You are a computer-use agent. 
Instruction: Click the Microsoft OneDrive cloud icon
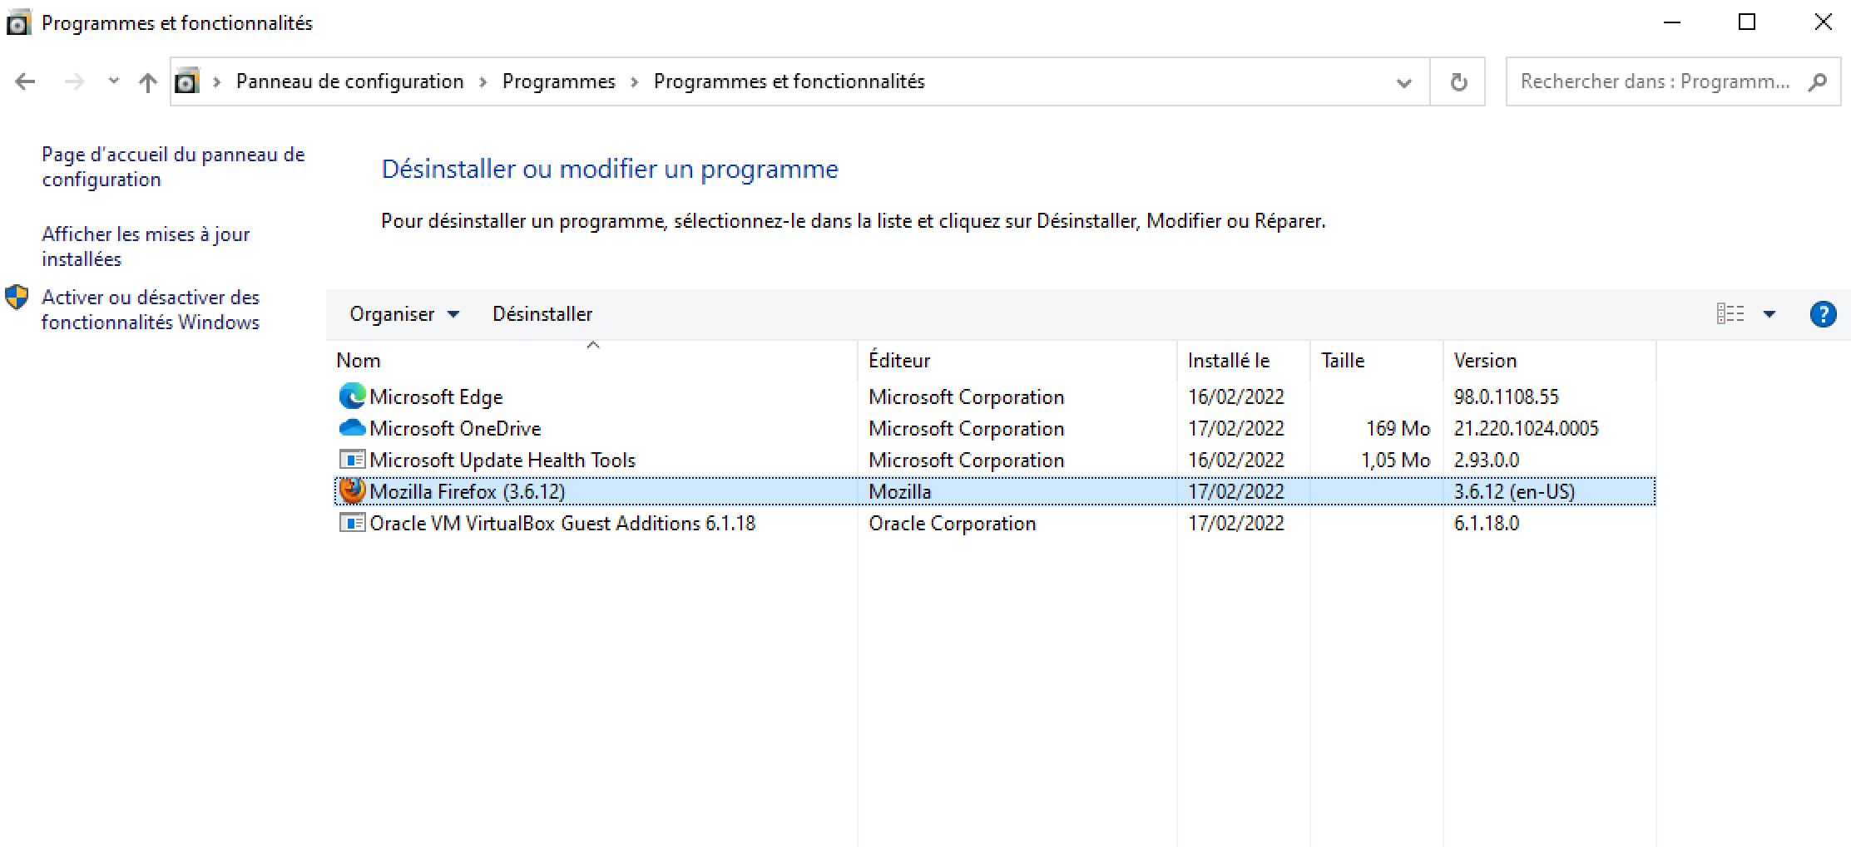[x=352, y=428]
